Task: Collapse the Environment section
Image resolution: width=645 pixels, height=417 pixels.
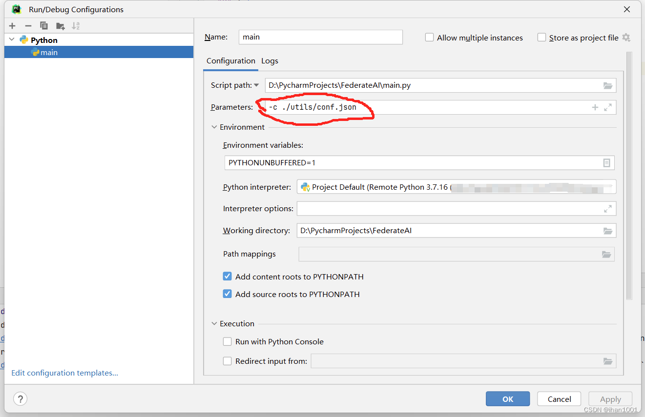Action: [214, 127]
